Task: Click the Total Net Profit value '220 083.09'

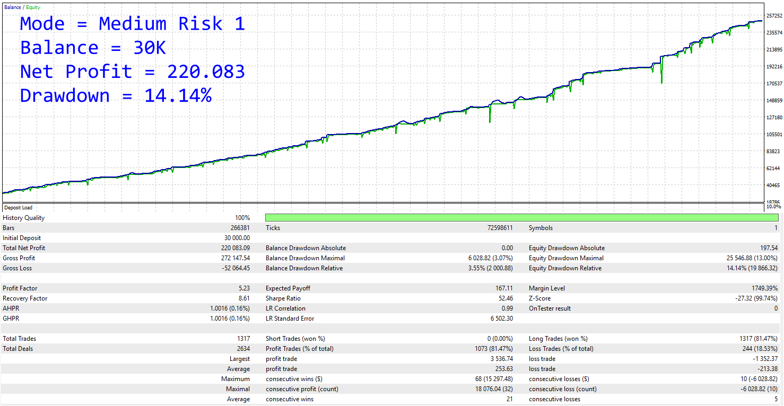Action: (x=236, y=248)
